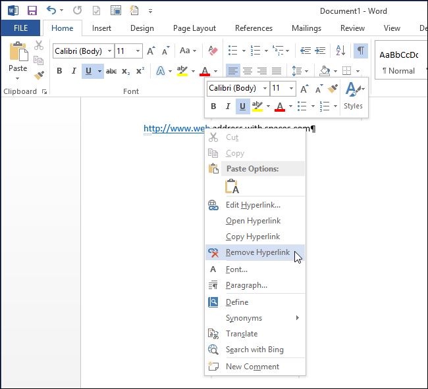Click Center alignment icon
Viewport: 428px width, 389px height.
pyautogui.click(x=248, y=72)
